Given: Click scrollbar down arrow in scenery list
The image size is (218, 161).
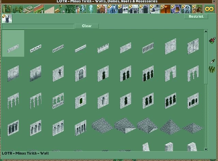Looking at the screenshot, I should 206,149.
